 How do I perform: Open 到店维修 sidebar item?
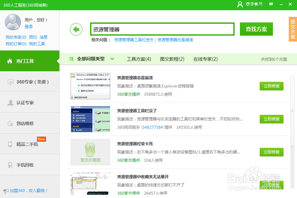[30, 123]
